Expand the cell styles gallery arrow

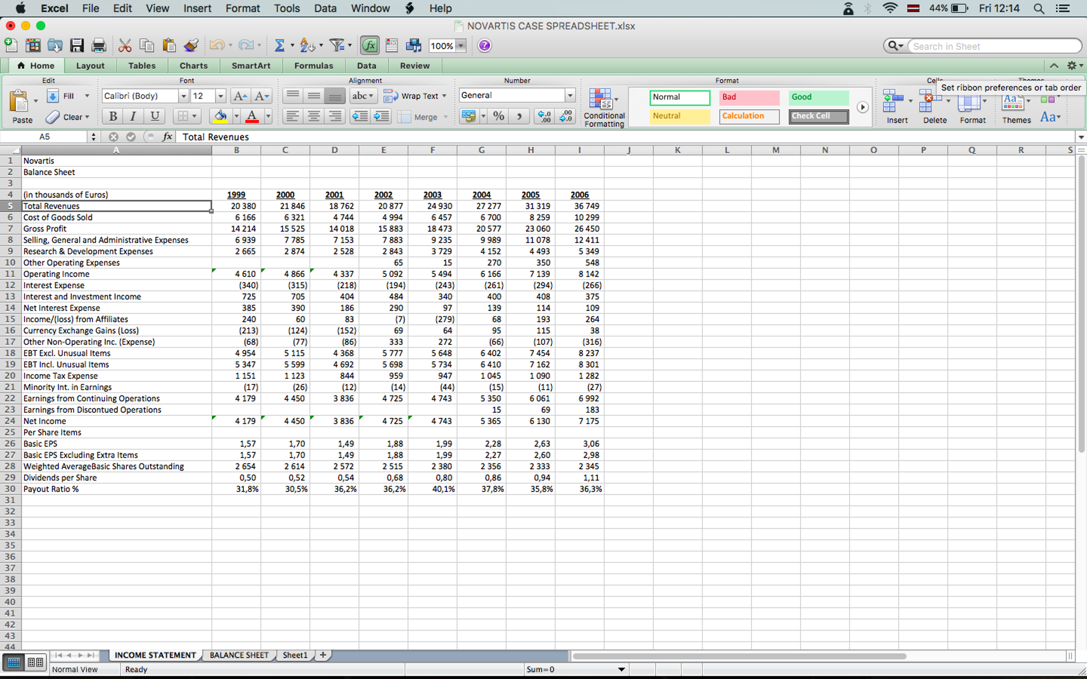(862, 107)
